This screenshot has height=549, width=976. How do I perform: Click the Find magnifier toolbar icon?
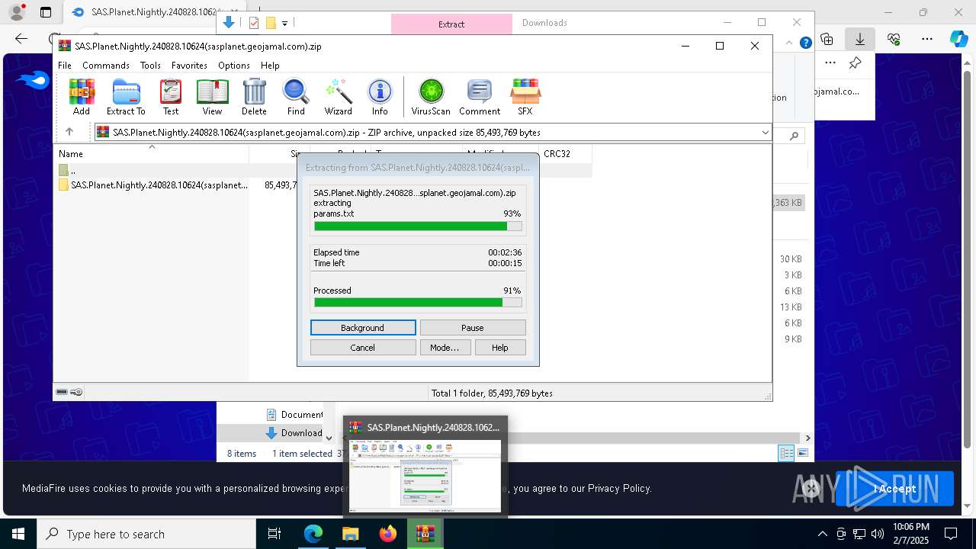[296, 97]
